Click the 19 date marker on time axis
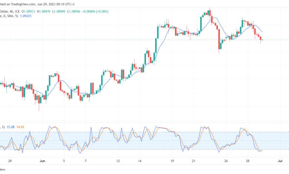Screen dimensions: 289x174 pyautogui.click(x=172, y=161)
